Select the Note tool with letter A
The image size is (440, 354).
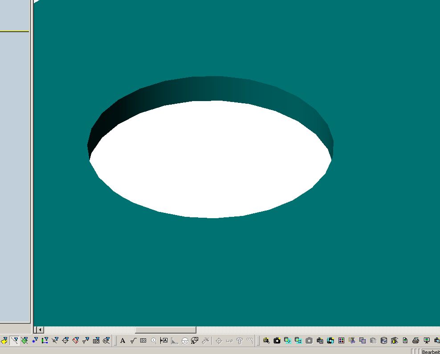click(123, 341)
